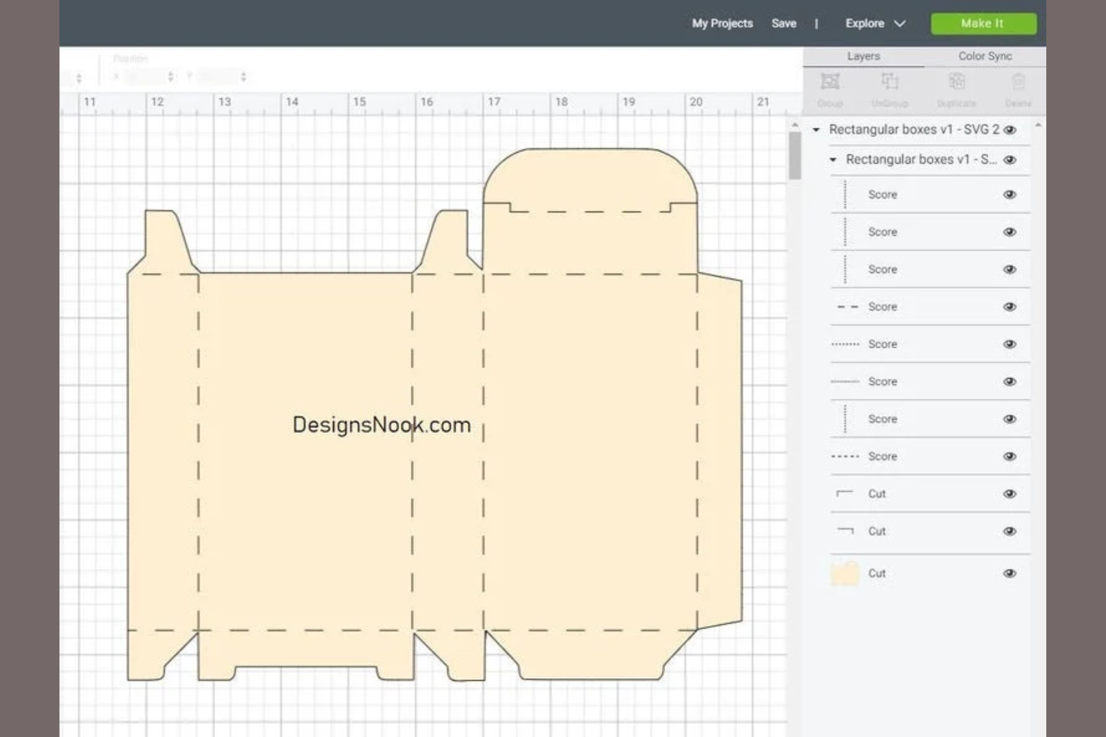
Task: Click the Position Y input field
Action: pos(217,77)
